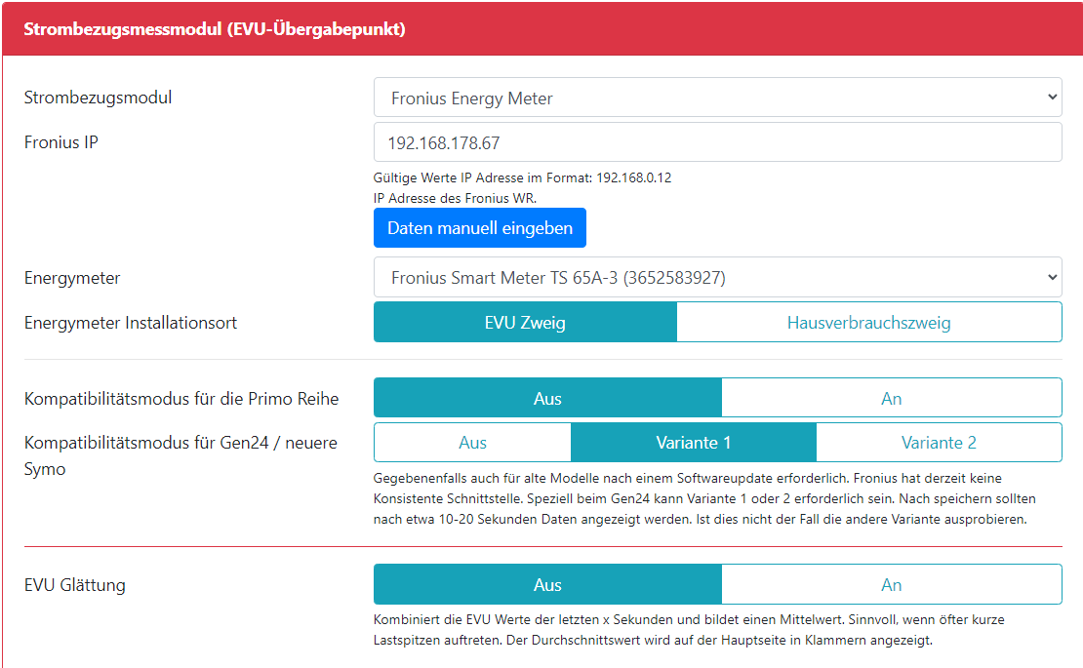Screen dimensions: 1083x668
Task: Click the Energymeter Installationsort label
Action: click(131, 322)
